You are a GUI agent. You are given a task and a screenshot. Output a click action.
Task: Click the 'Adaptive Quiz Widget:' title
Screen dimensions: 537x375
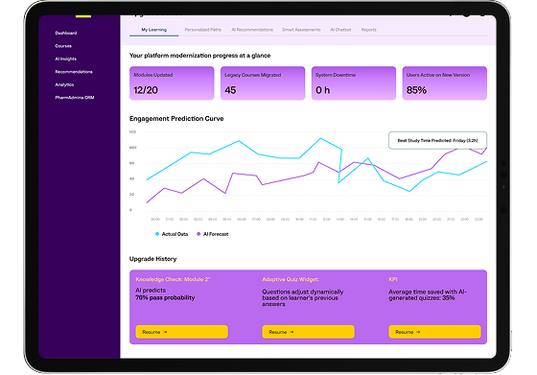(x=291, y=279)
